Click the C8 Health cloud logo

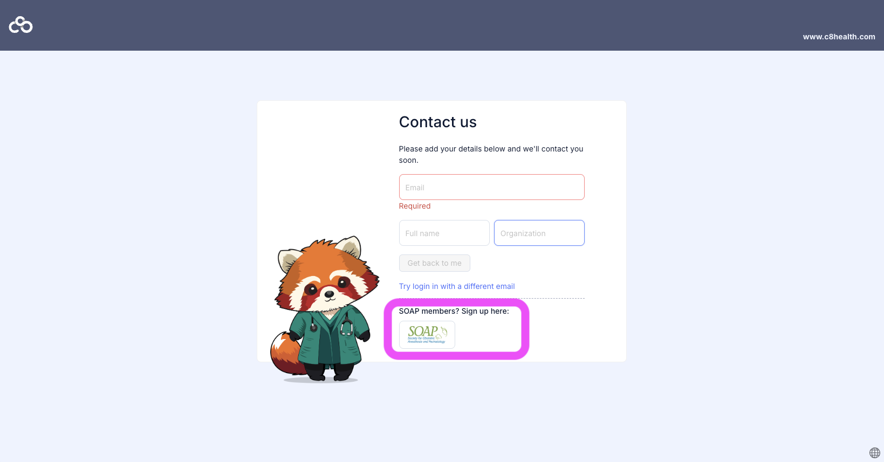pyautogui.click(x=21, y=25)
